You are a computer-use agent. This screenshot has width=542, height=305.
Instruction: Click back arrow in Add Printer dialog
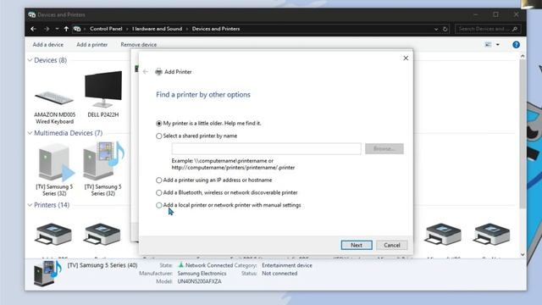point(146,71)
